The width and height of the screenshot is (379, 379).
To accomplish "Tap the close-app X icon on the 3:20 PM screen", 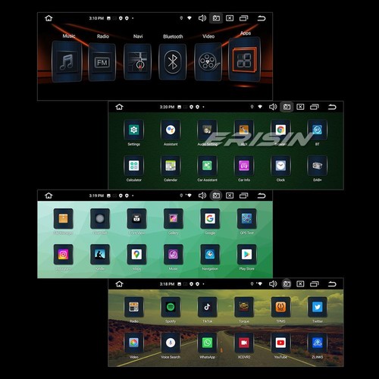I will [x=300, y=107].
